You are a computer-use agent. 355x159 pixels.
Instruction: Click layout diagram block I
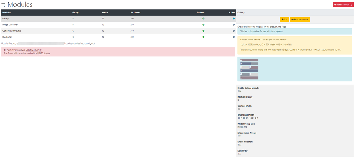coord(249,78)
